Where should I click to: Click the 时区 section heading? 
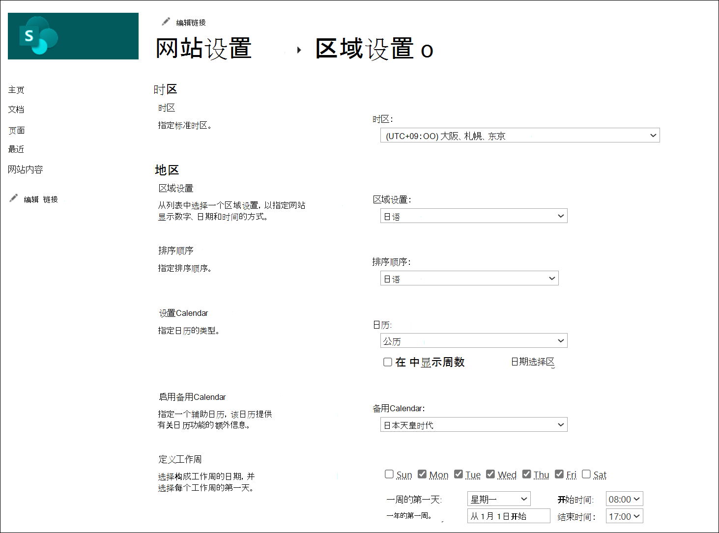pyautogui.click(x=165, y=89)
